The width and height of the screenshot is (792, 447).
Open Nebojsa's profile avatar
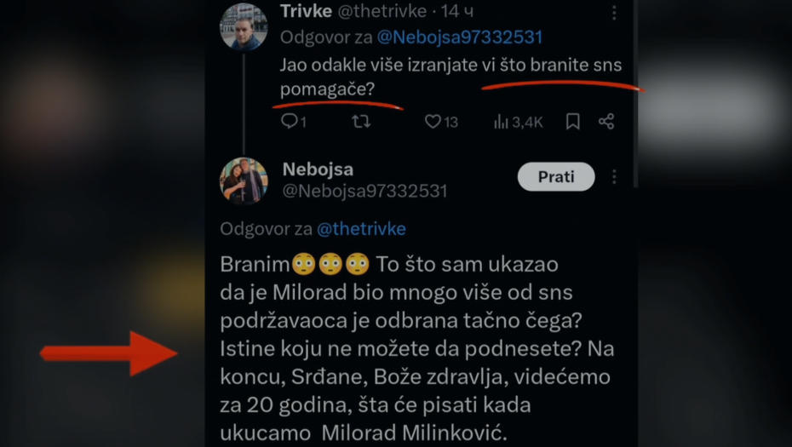pyautogui.click(x=244, y=181)
